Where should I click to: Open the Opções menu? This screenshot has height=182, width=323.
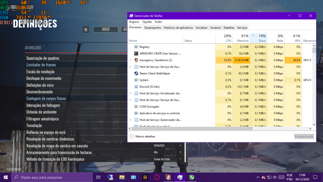pyautogui.click(x=147, y=22)
